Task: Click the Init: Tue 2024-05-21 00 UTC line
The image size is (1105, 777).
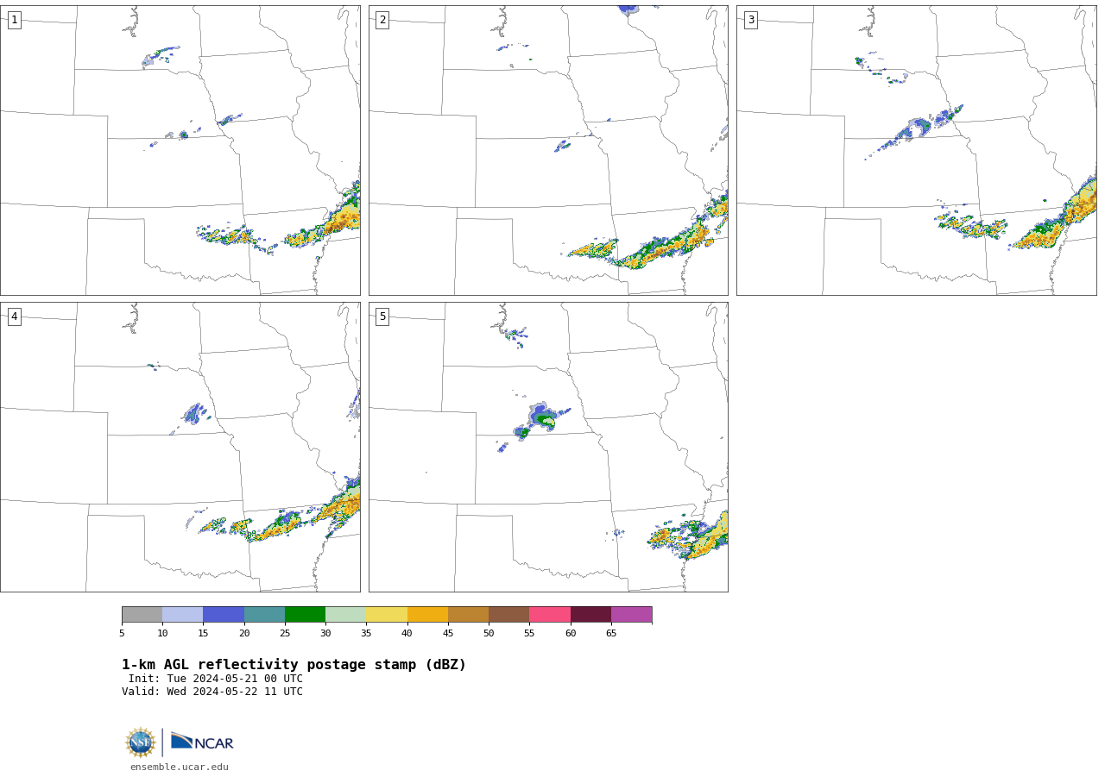Action: (216, 679)
